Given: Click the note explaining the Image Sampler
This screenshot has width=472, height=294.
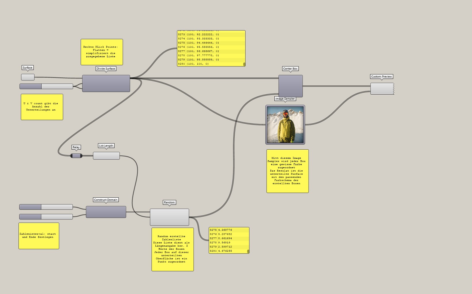Looking at the screenshot, I should coord(287,171).
